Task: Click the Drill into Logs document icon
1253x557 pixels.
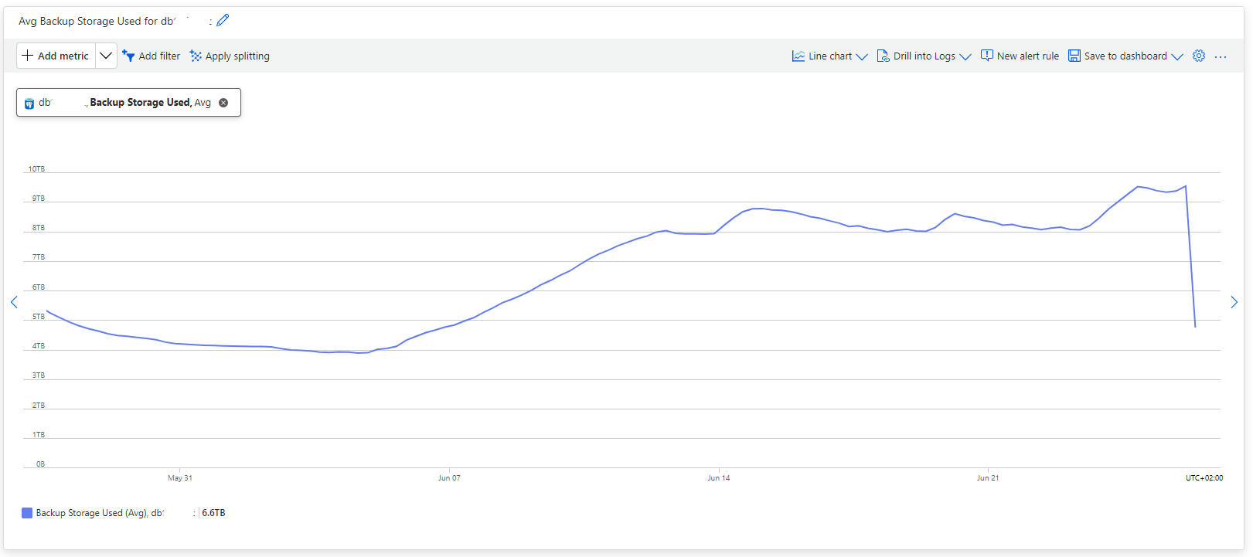Action: click(x=883, y=56)
